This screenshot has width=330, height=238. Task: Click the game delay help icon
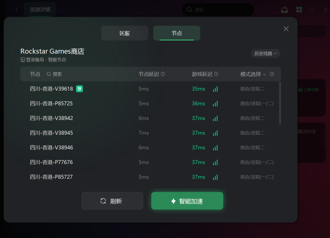pyautogui.click(x=216, y=74)
